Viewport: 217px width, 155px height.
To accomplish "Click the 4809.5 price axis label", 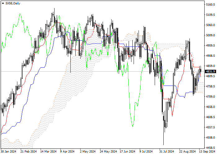I will point(210,76).
